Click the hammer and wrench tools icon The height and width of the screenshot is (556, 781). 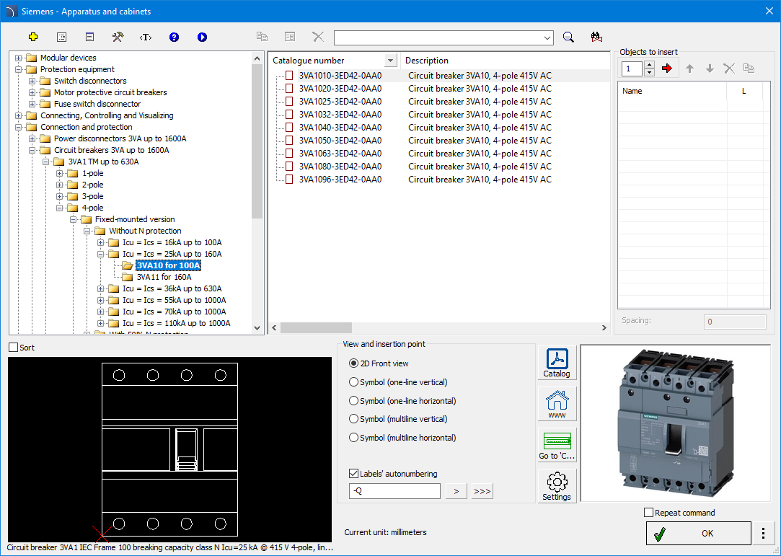pyautogui.click(x=118, y=37)
